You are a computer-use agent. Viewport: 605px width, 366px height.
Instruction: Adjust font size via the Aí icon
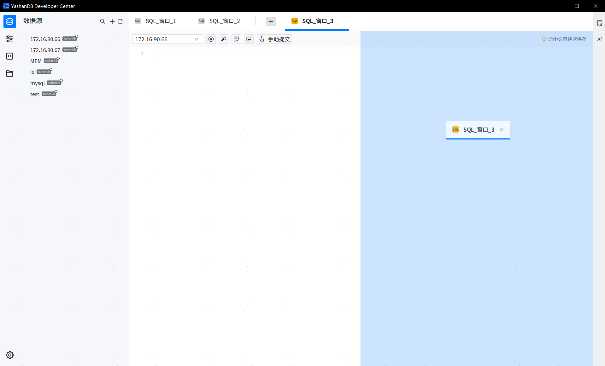(600, 39)
